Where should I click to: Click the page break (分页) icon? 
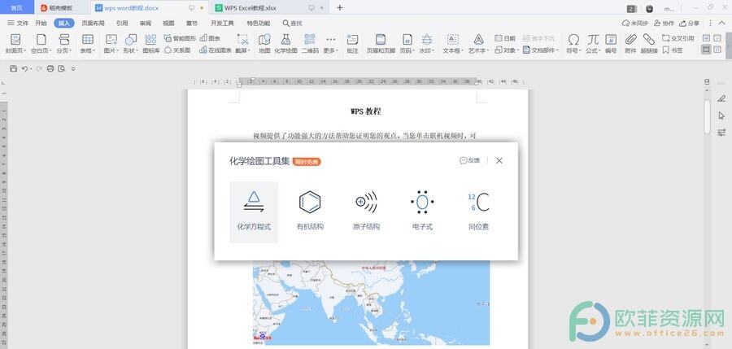pos(64,39)
